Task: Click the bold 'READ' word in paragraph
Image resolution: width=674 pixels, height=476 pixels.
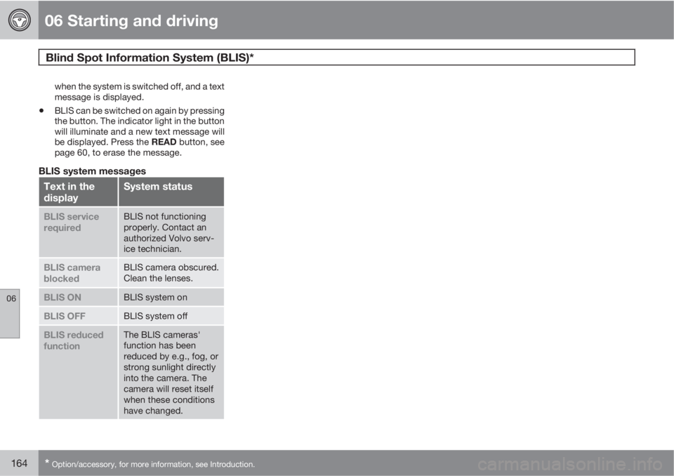Action: (x=164, y=142)
